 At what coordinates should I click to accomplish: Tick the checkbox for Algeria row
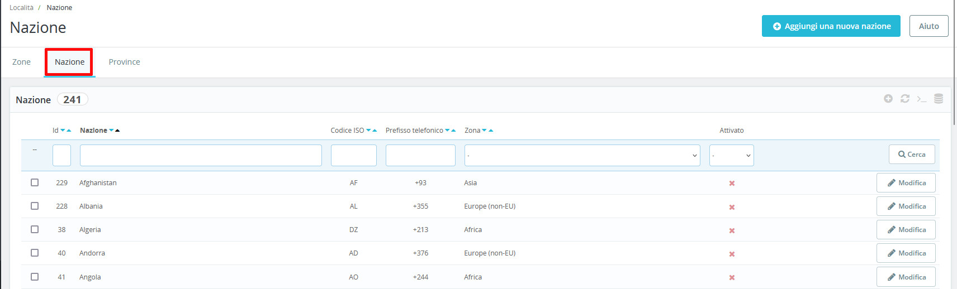pos(35,229)
